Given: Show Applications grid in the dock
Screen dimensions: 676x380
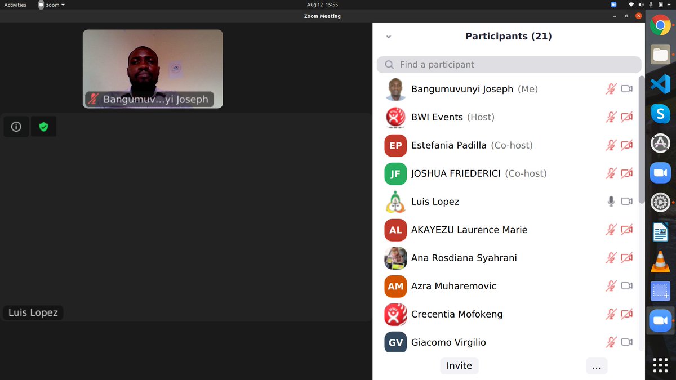Looking at the screenshot, I should pos(660,365).
